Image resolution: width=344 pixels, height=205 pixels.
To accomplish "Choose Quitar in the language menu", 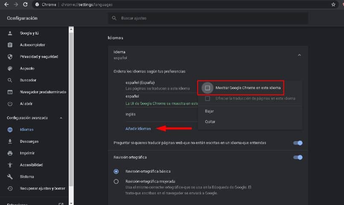I will click(210, 121).
